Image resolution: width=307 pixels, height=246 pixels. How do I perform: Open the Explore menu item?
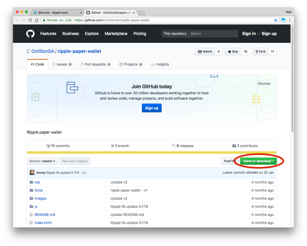coord(92,34)
